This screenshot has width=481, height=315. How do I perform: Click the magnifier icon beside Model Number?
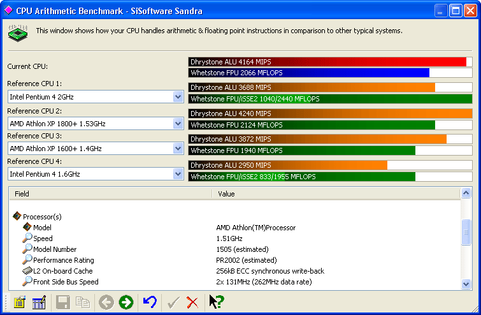coord(27,249)
